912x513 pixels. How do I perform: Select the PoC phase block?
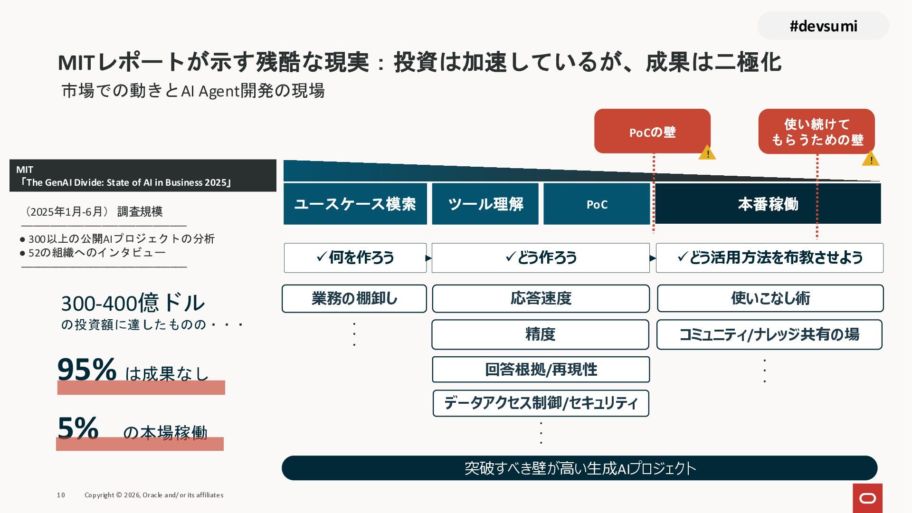[x=597, y=204]
